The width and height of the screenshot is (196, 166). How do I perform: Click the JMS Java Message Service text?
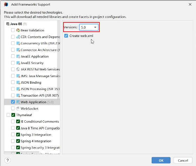[40, 76]
